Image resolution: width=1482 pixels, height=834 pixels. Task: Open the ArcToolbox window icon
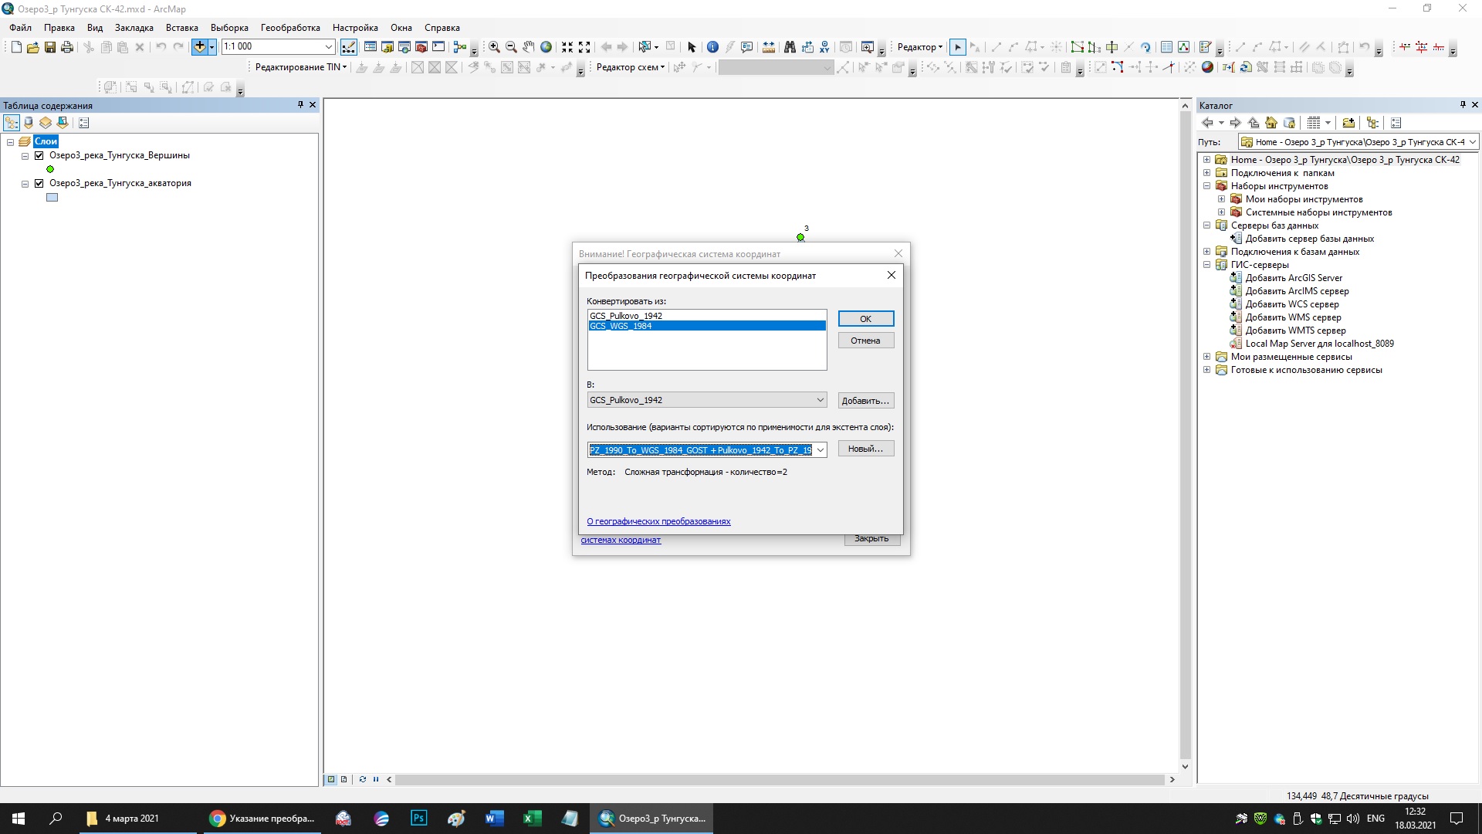(x=421, y=47)
